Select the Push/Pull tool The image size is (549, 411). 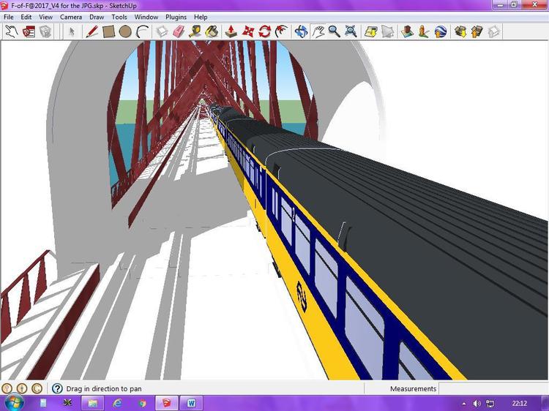(231, 31)
